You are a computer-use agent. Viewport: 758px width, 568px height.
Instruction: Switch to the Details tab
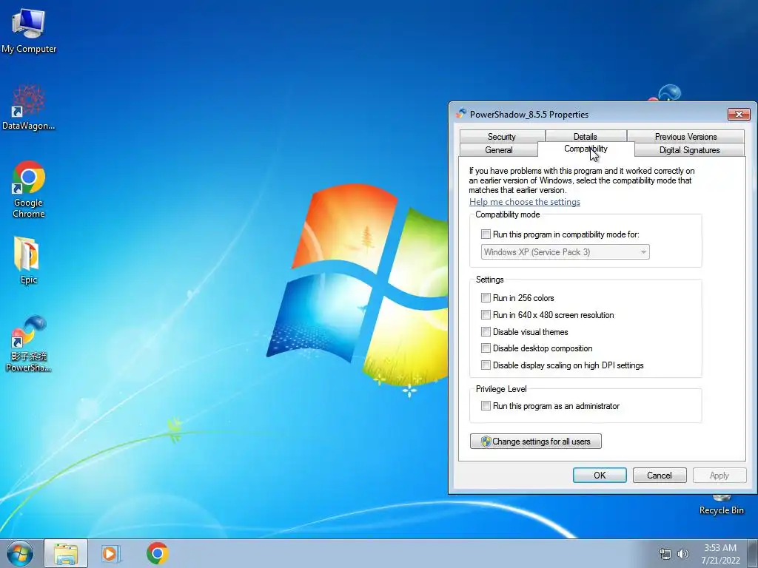586,137
